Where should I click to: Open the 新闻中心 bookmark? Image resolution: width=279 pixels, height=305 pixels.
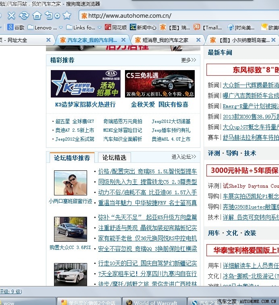coord(143,27)
